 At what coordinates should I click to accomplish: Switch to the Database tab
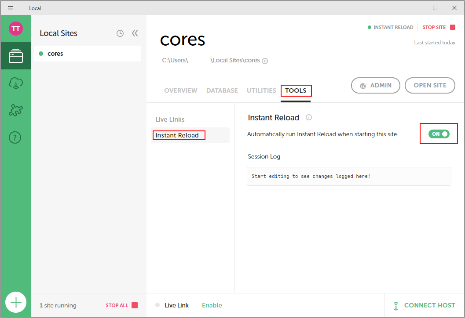pos(222,90)
